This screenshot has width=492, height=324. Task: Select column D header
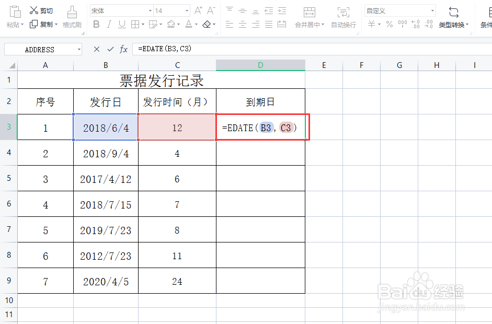point(260,65)
